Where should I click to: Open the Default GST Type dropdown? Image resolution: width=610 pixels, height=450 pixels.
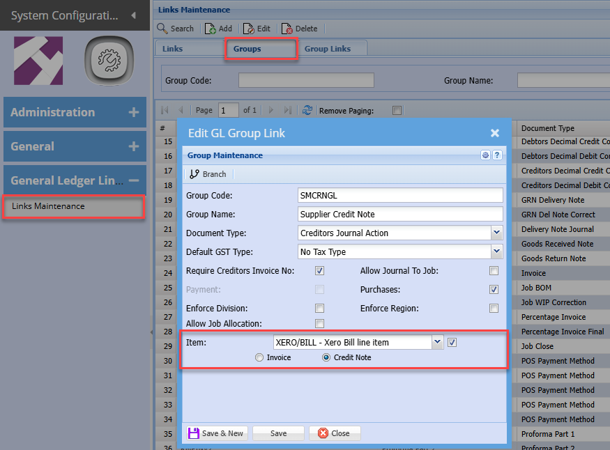coord(496,251)
